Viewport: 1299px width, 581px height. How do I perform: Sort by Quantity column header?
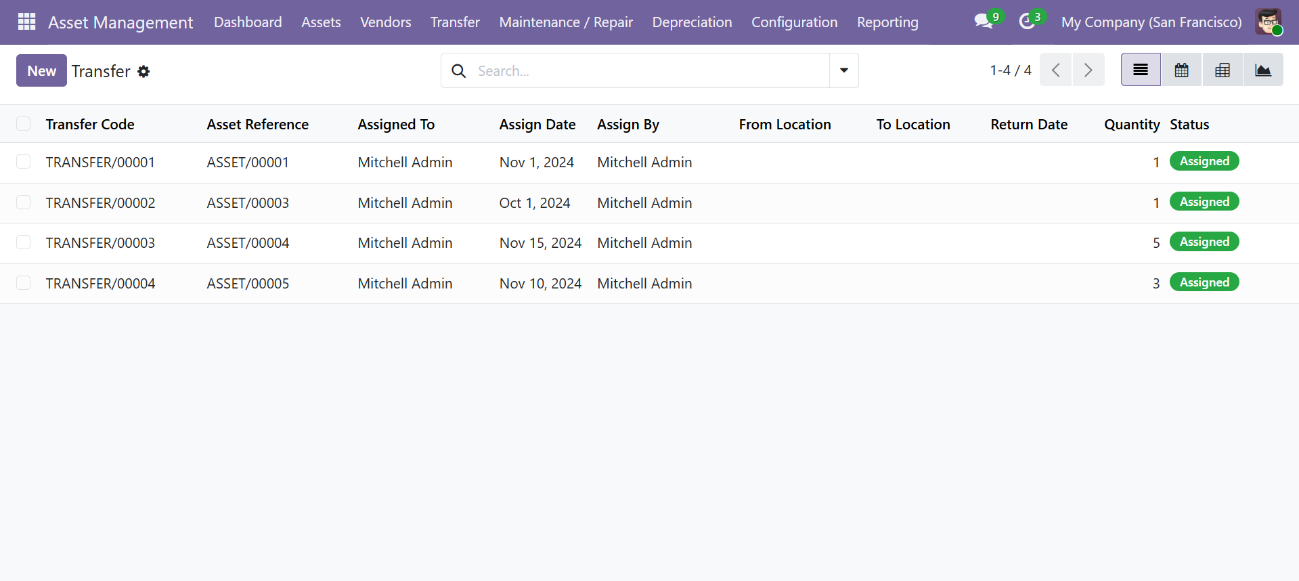1132,125
